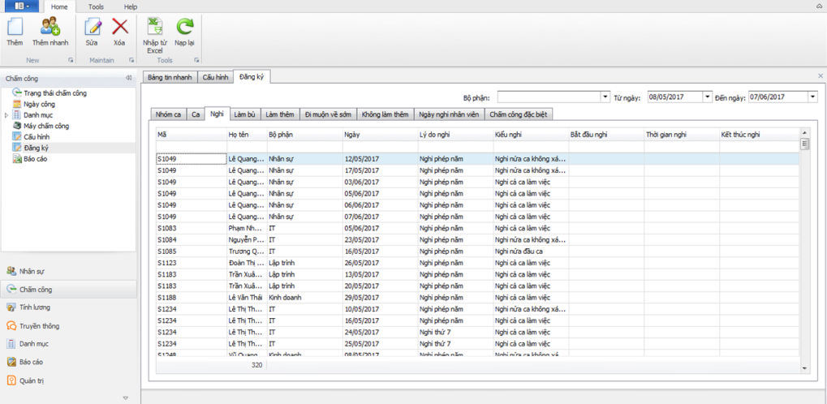Collapse the ribbon with the top-right arrow

[x=821, y=6]
